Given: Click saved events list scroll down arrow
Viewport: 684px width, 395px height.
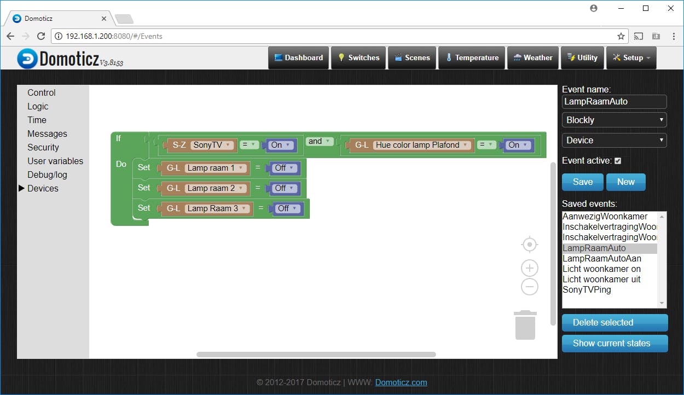Looking at the screenshot, I should [x=662, y=304].
